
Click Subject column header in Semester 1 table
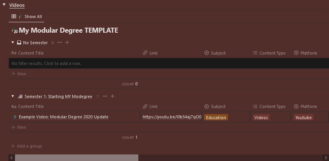218,106
